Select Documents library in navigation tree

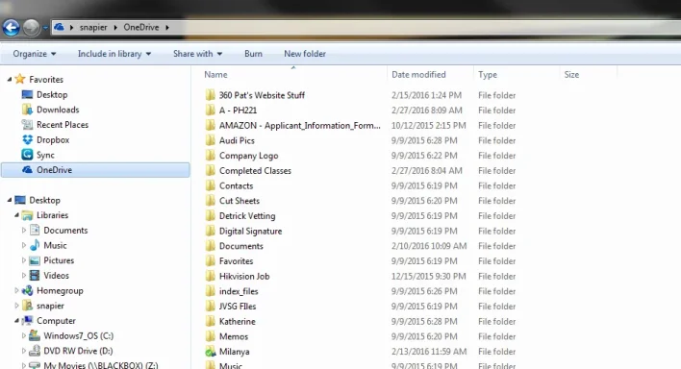(x=65, y=231)
